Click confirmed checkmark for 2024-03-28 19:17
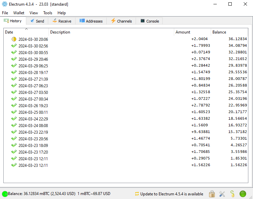 (x=14, y=72)
